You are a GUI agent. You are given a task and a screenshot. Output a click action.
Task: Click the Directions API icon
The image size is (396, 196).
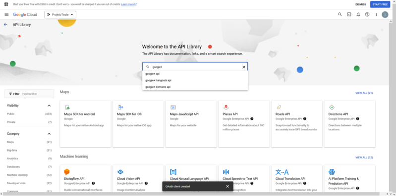332,108
